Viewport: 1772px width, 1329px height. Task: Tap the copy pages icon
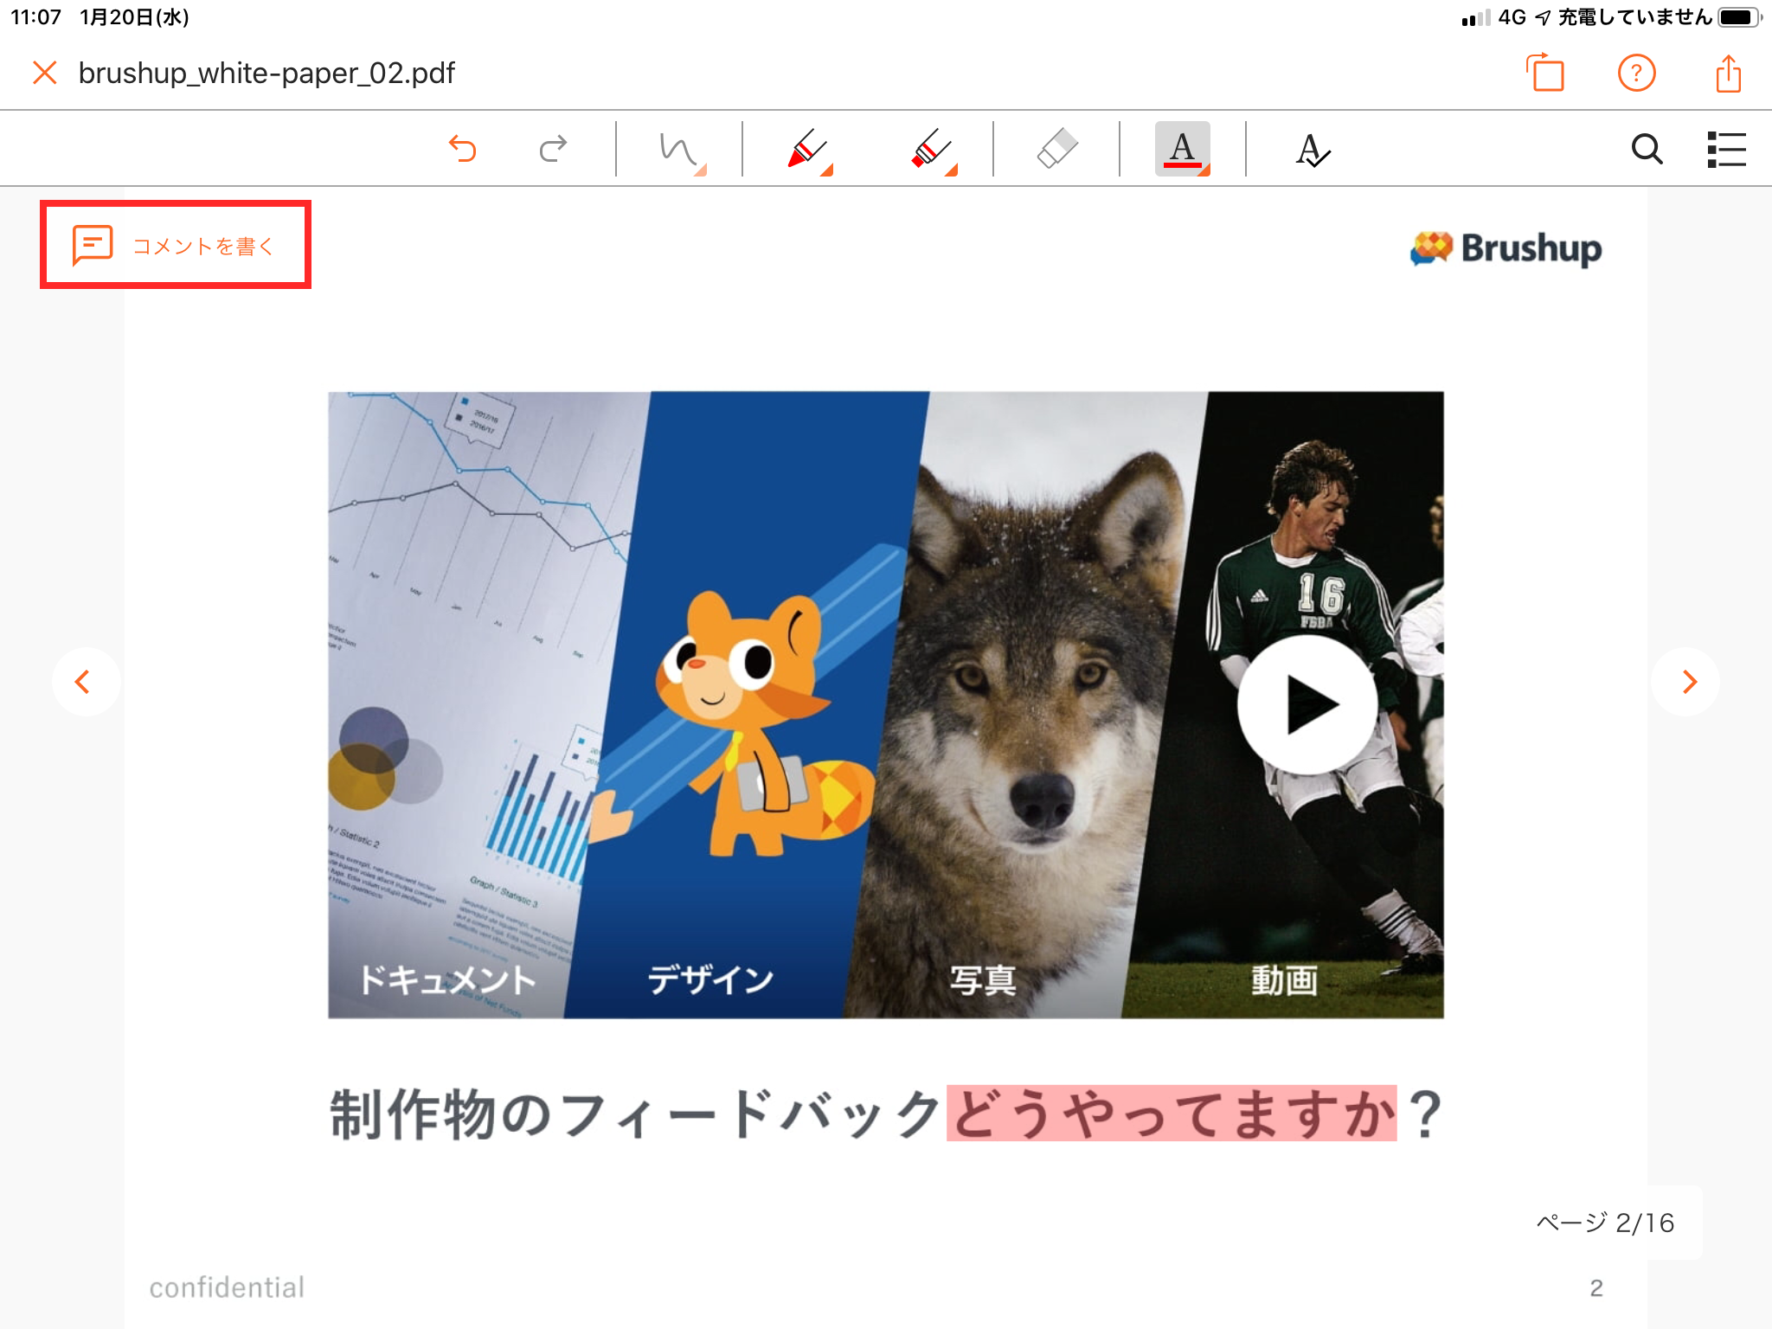[x=1546, y=74]
